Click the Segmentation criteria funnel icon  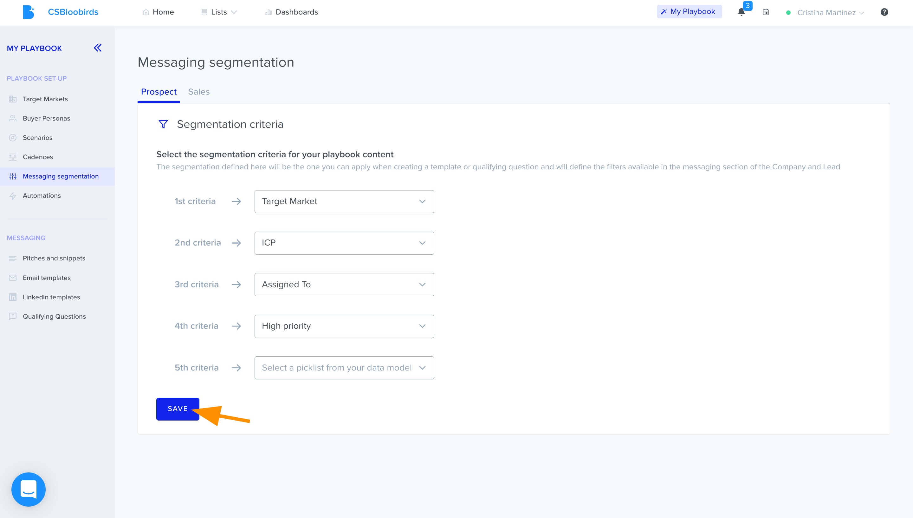point(163,124)
